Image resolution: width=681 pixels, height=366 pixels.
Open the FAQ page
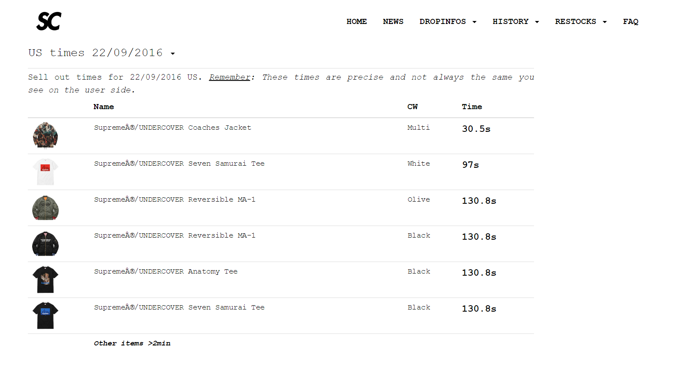pos(630,21)
